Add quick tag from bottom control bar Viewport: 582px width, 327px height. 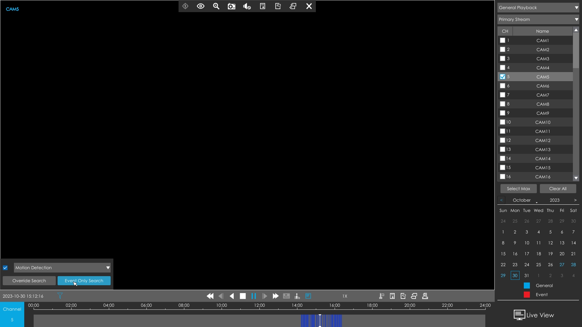[403, 296]
